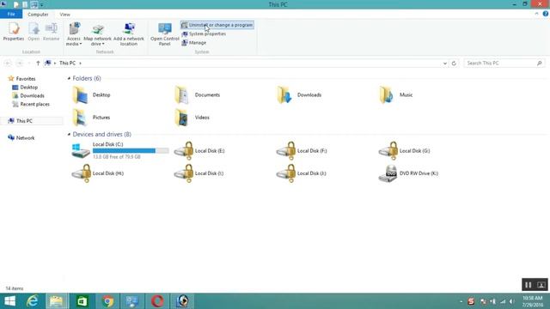Select Recent places in navigation pane
The image size is (550, 309).
tap(31, 104)
